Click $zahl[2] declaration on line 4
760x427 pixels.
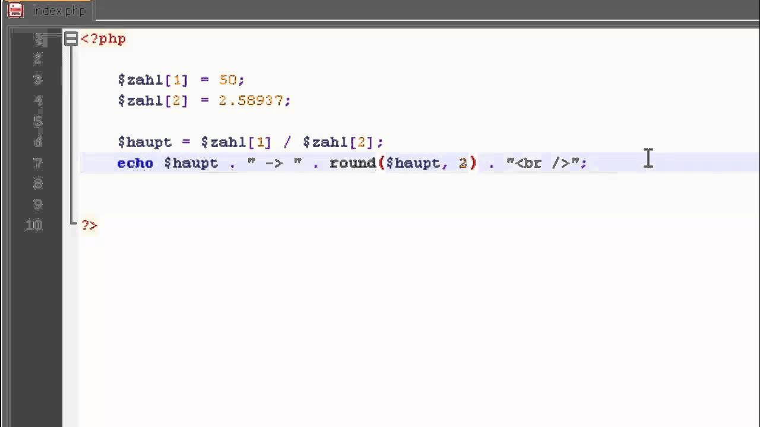point(153,101)
